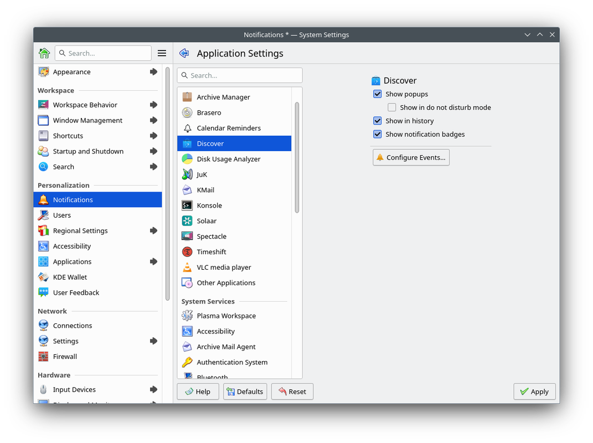Click the Calendar Reminders bell icon
Screen dimensions: 593x443
click(x=187, y=128)
